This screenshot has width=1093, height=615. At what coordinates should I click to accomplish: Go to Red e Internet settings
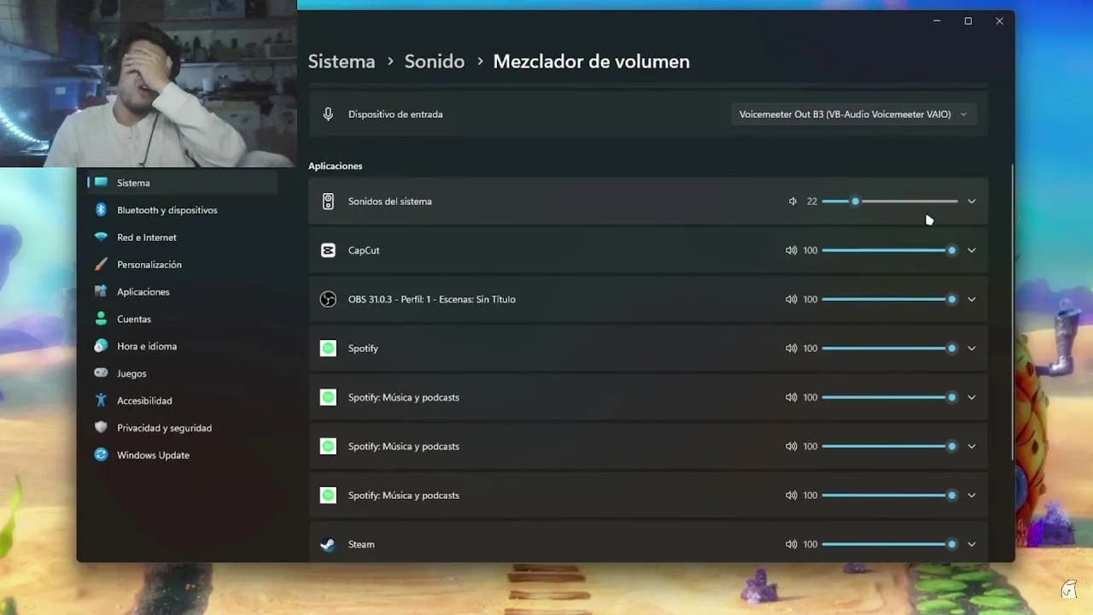tap(182, 237)
